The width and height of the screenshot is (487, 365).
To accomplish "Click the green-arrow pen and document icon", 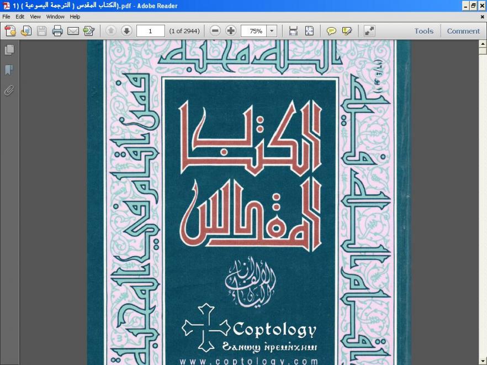I will point(89,31).
